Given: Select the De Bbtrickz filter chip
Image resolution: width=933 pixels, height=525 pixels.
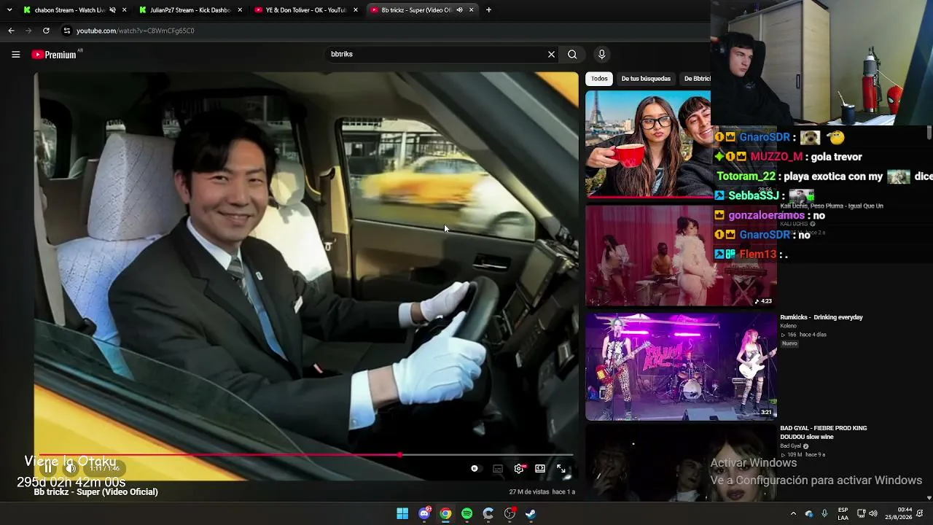Looking at the screenshot, I should pos(696,79).
